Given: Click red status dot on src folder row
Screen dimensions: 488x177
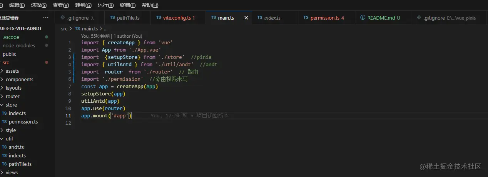Looking at the screenshot, I should 47,62.
